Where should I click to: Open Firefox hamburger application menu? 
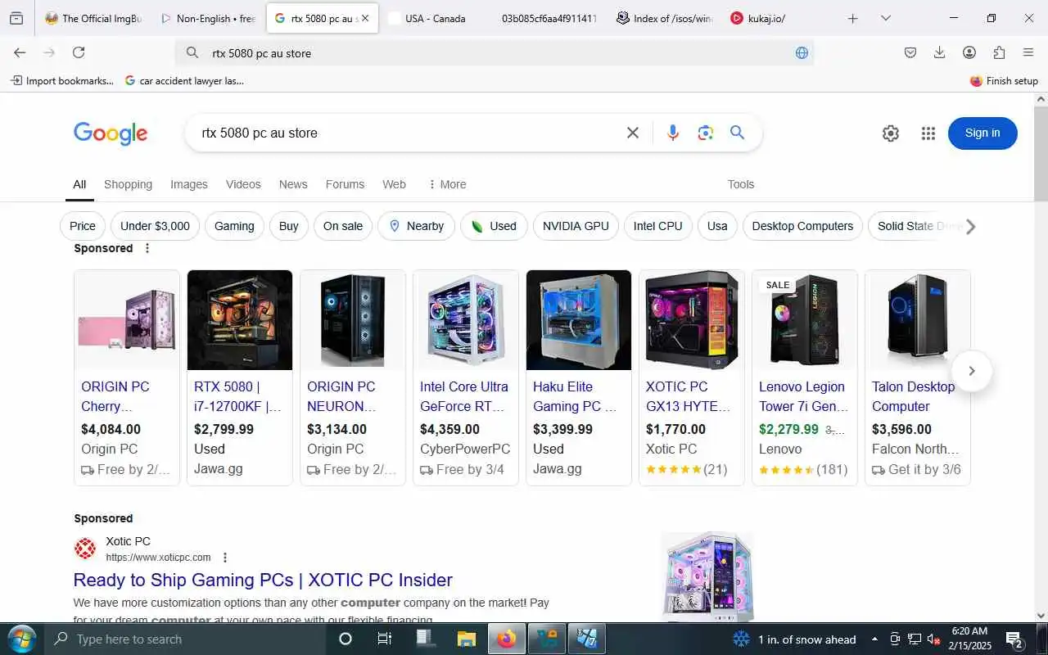pyautogui.click(x=1028, y=52)
